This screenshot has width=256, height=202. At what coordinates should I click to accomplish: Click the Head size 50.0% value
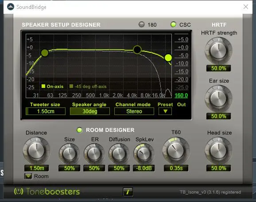[x=219, y=168]
